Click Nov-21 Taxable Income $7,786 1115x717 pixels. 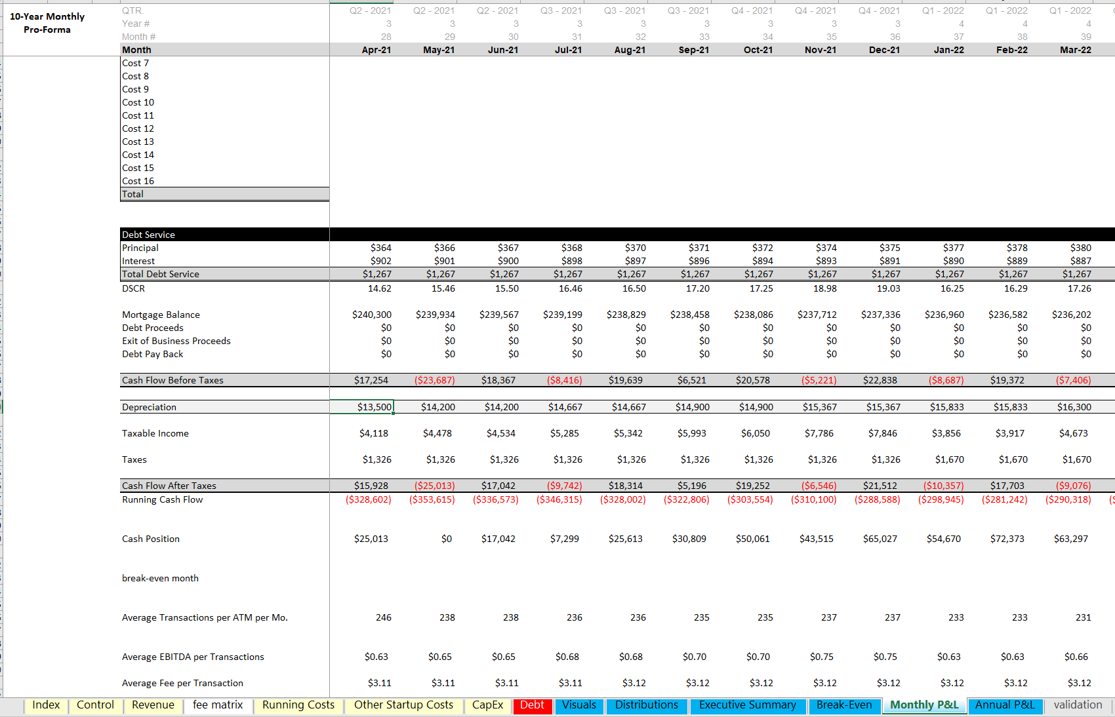[822, 433]
